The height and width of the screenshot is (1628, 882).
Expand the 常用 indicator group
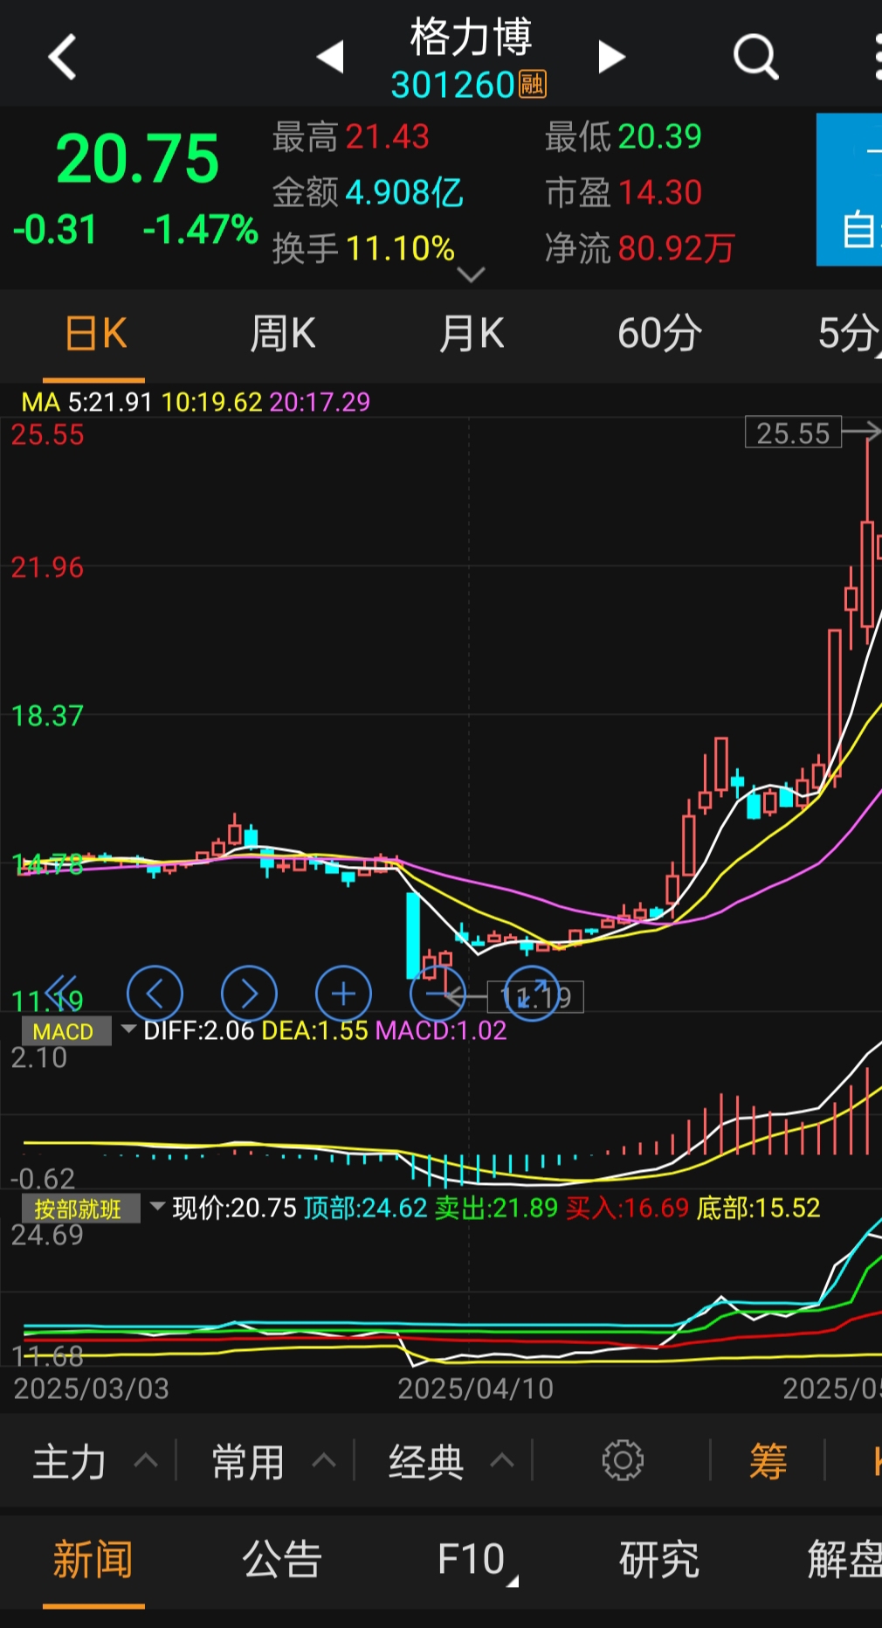272,1461
